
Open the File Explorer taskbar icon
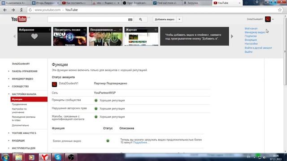pyautogui.click(x=19, y=157)
